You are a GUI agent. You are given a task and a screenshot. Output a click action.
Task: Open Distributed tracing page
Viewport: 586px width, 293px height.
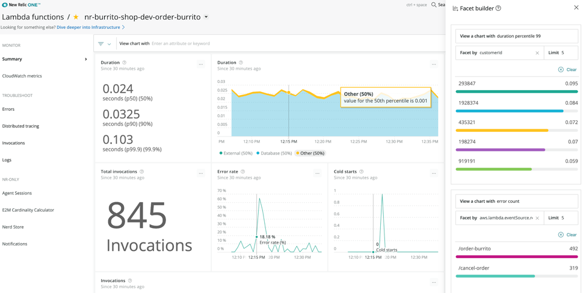20,126
